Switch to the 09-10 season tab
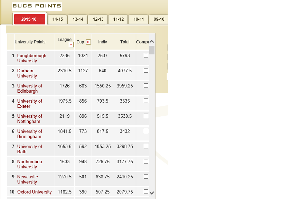The height and width of the screenshot is (199, 283). click(x=159, y=19)
